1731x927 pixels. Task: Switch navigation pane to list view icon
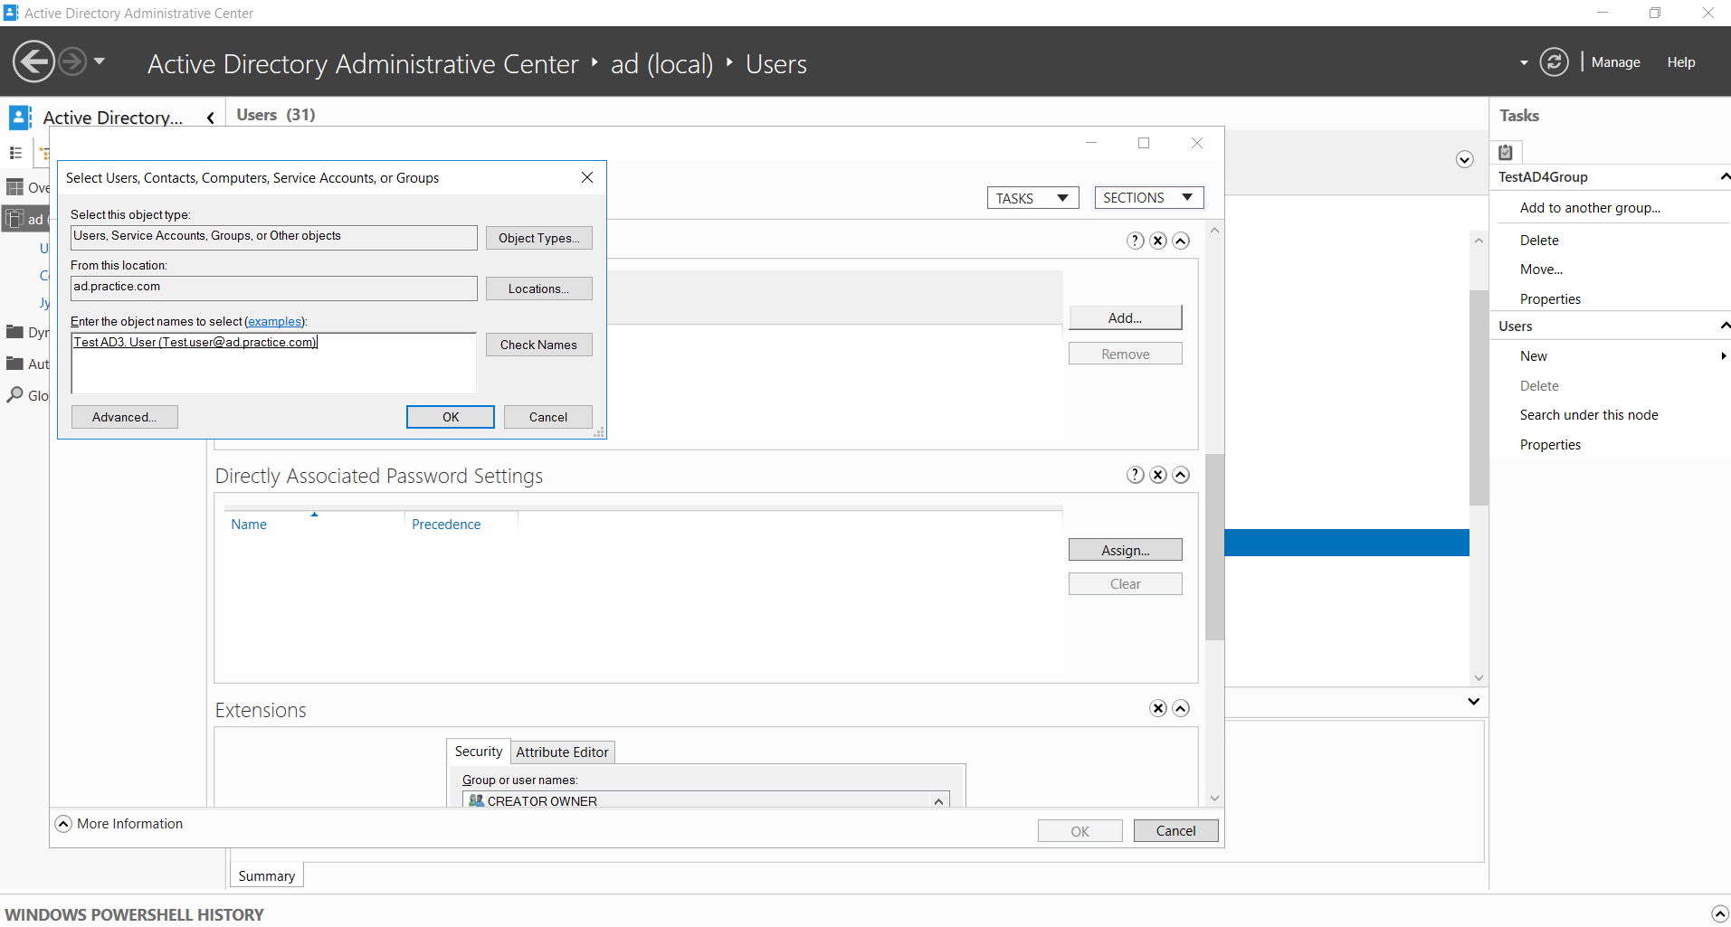point(15,153)
